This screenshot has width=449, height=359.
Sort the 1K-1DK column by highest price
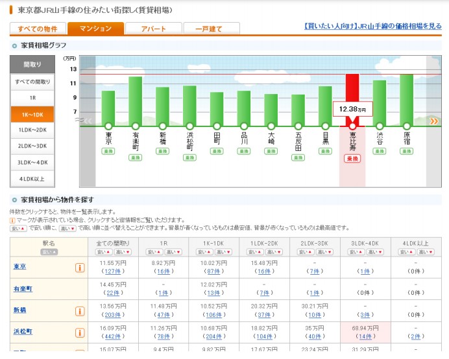click(222, 251)
